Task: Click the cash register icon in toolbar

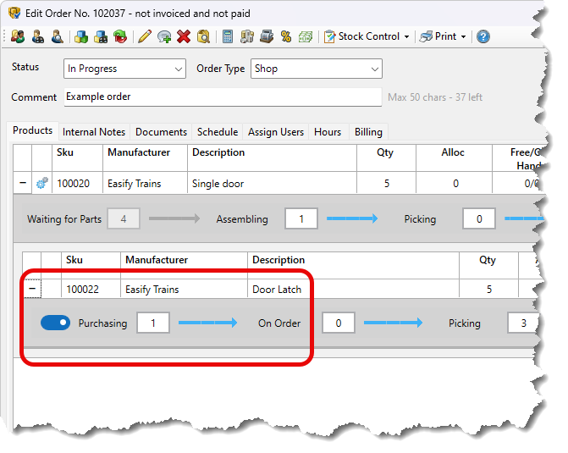Action: pyautogui.click(x=267, y=36)
